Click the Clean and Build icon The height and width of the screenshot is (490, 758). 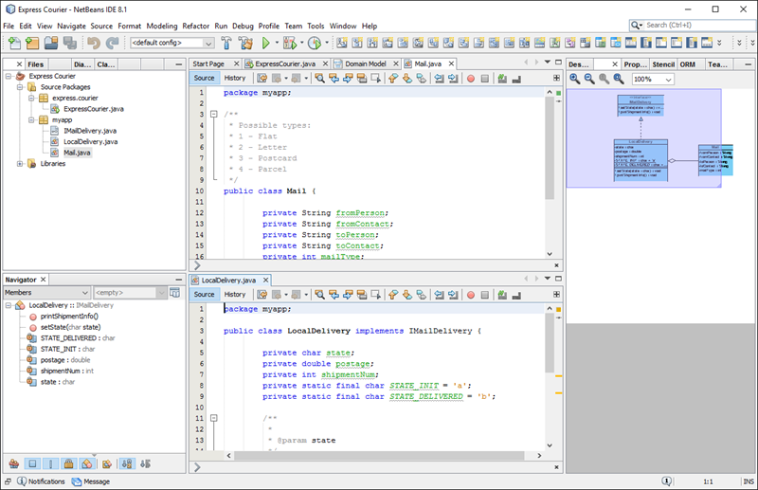pos(245,43)
